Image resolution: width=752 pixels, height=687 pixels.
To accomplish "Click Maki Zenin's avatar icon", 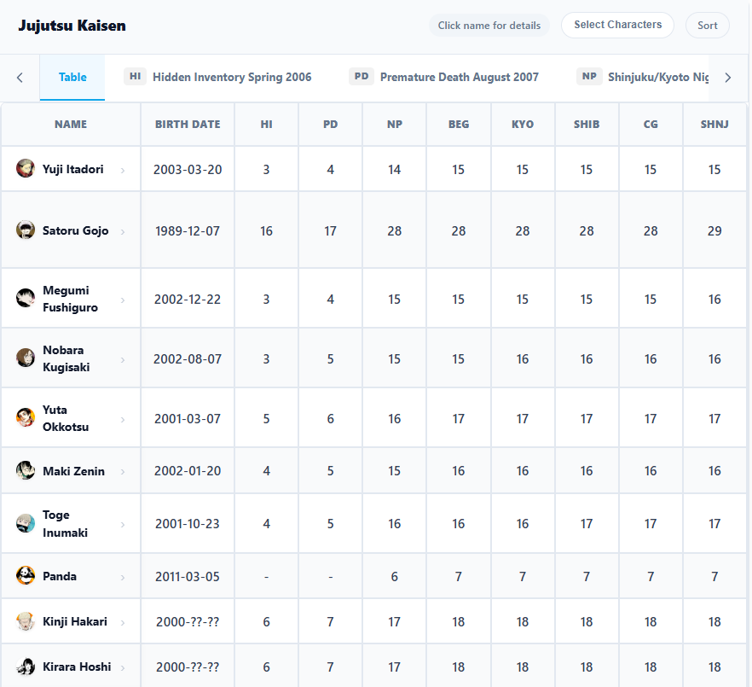I will coord(26,470).
